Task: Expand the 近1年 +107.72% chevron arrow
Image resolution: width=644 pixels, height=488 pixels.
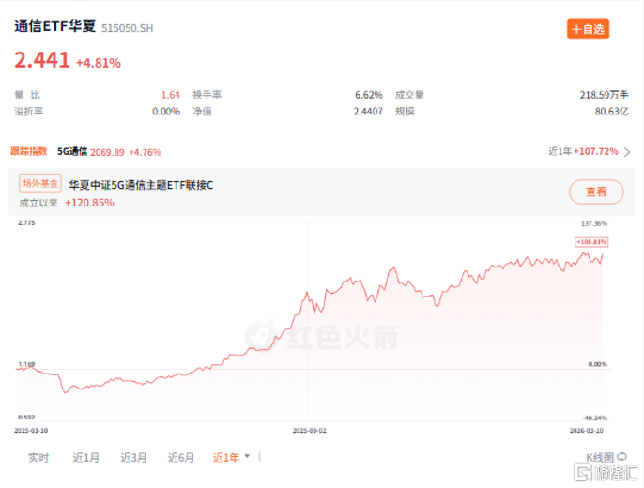Action: 627,152
